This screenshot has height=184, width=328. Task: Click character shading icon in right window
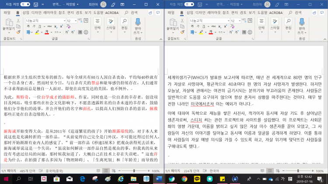coord(244,32)
